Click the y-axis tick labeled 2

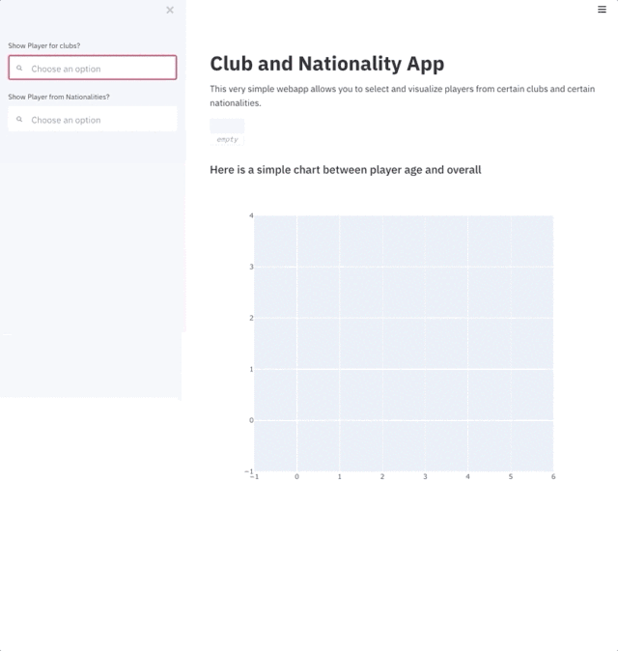(x=251, y=318)
